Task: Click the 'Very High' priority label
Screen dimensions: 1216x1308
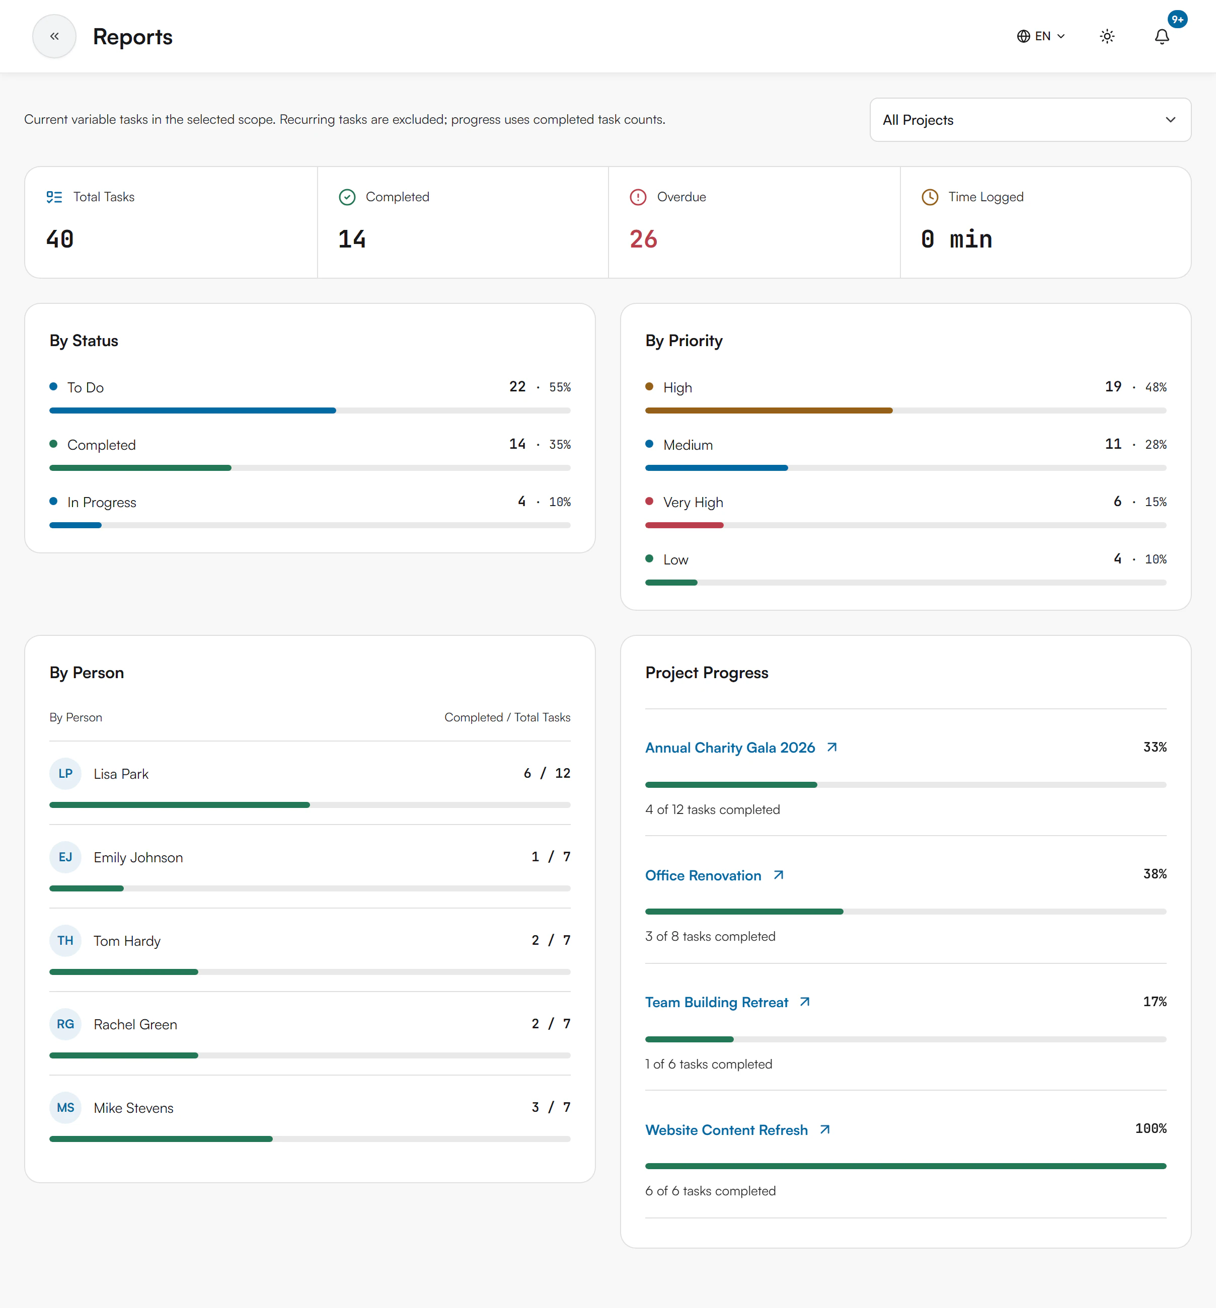Action: click(693, 503)
